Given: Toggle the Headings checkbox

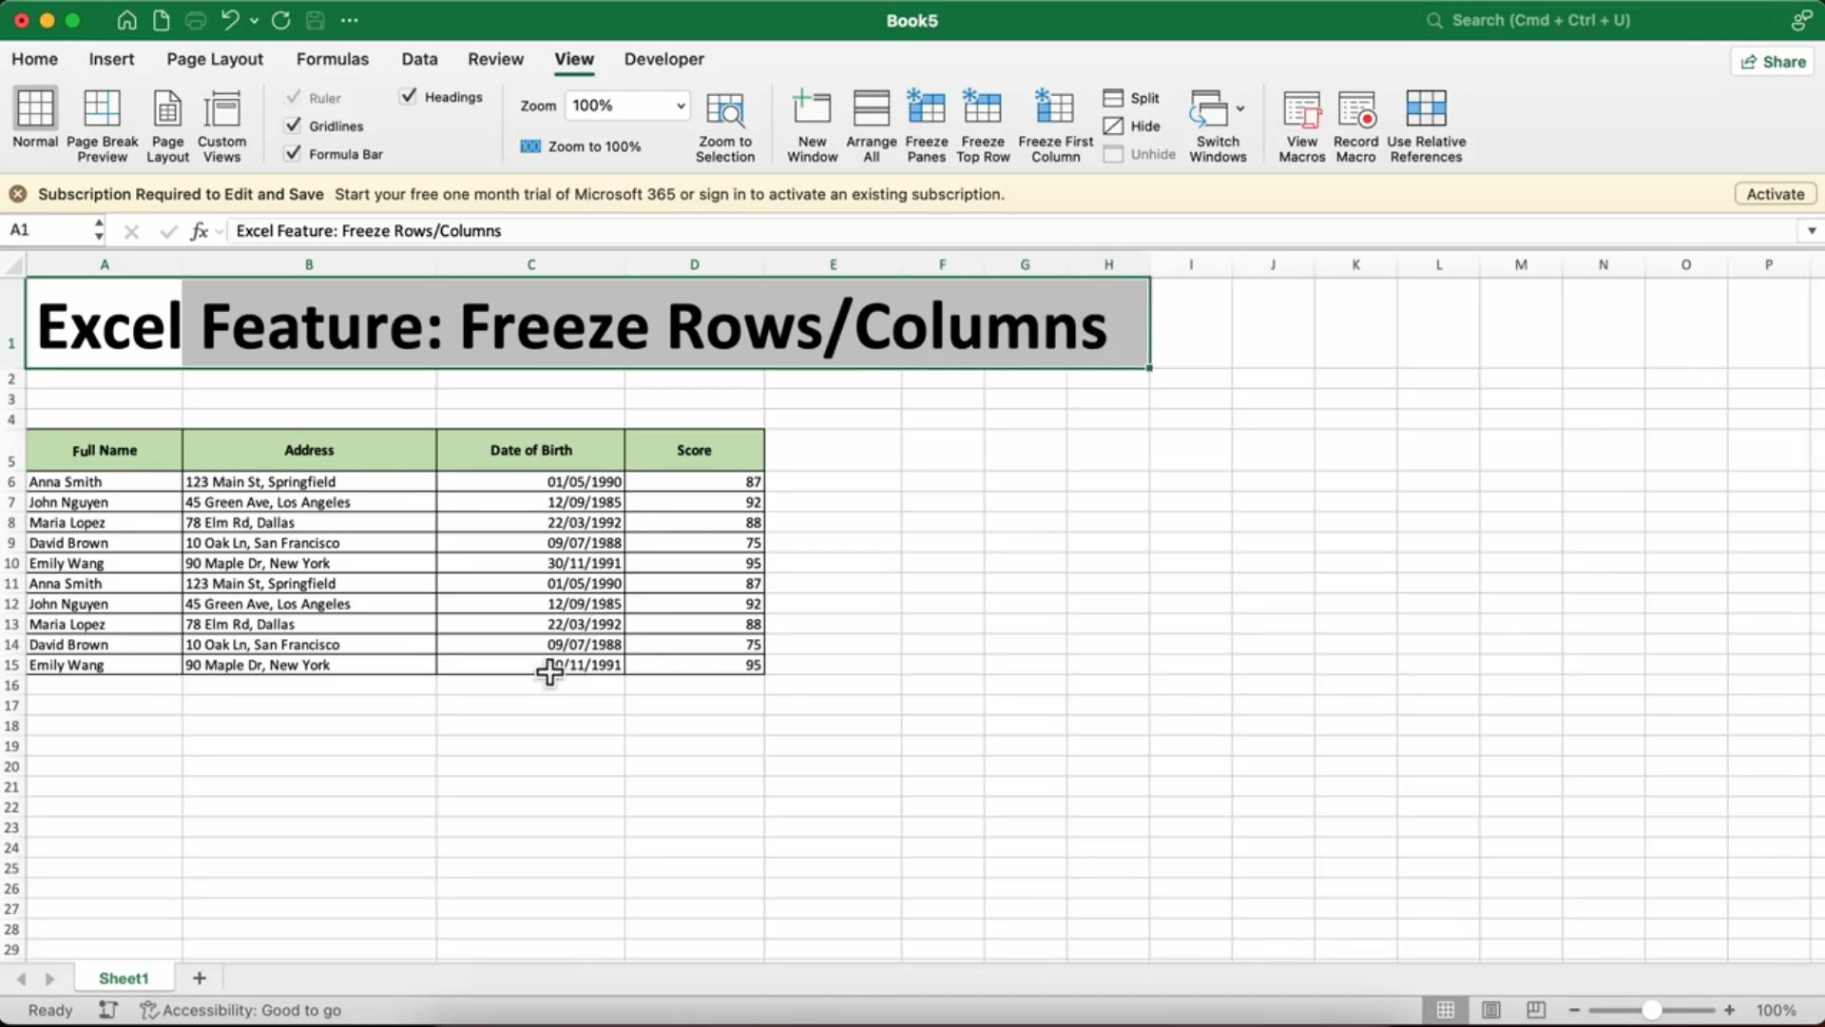Looking at the screenshot, I should [409, 96].
